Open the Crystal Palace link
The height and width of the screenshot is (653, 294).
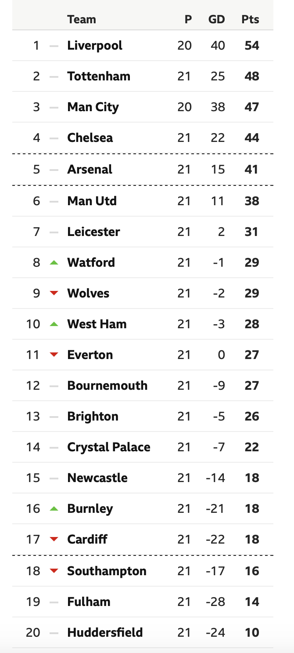109,447
